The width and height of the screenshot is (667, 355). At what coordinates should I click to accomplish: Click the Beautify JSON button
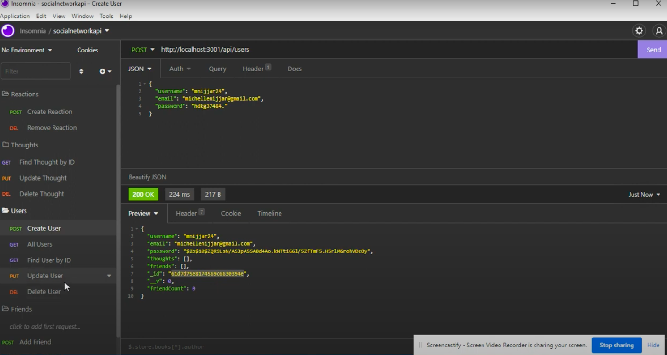(147, 177)
